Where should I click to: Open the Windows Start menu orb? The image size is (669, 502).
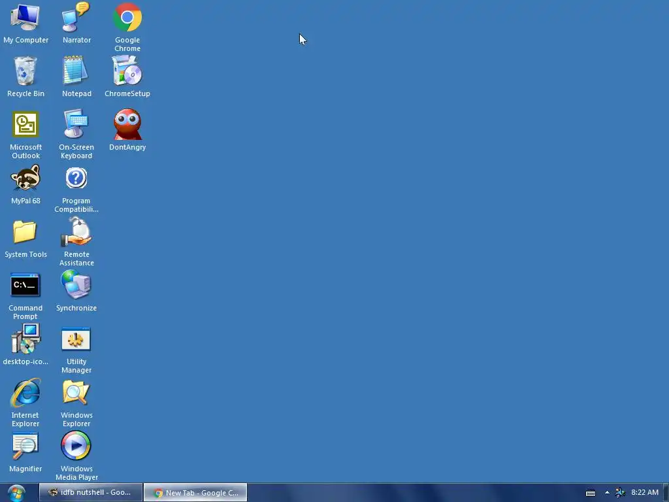click(x=16, y=493)
